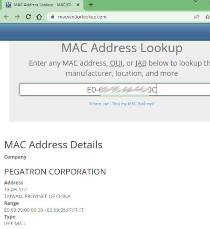Click 'TAIWAN, PROVINCE OF CHINA' text
This screenshot has height=229, width=210.
click(37, 196)
